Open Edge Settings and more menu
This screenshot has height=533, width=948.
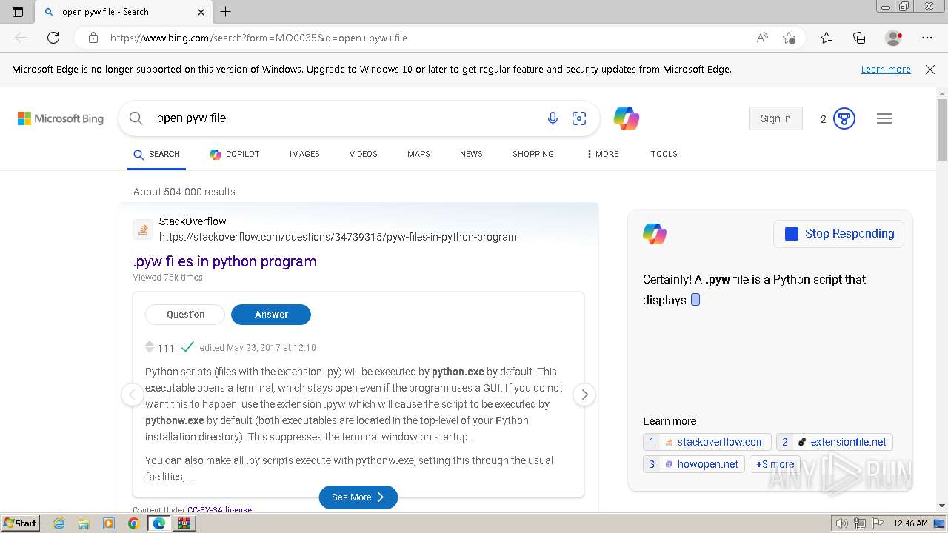(x=927, y=38)
